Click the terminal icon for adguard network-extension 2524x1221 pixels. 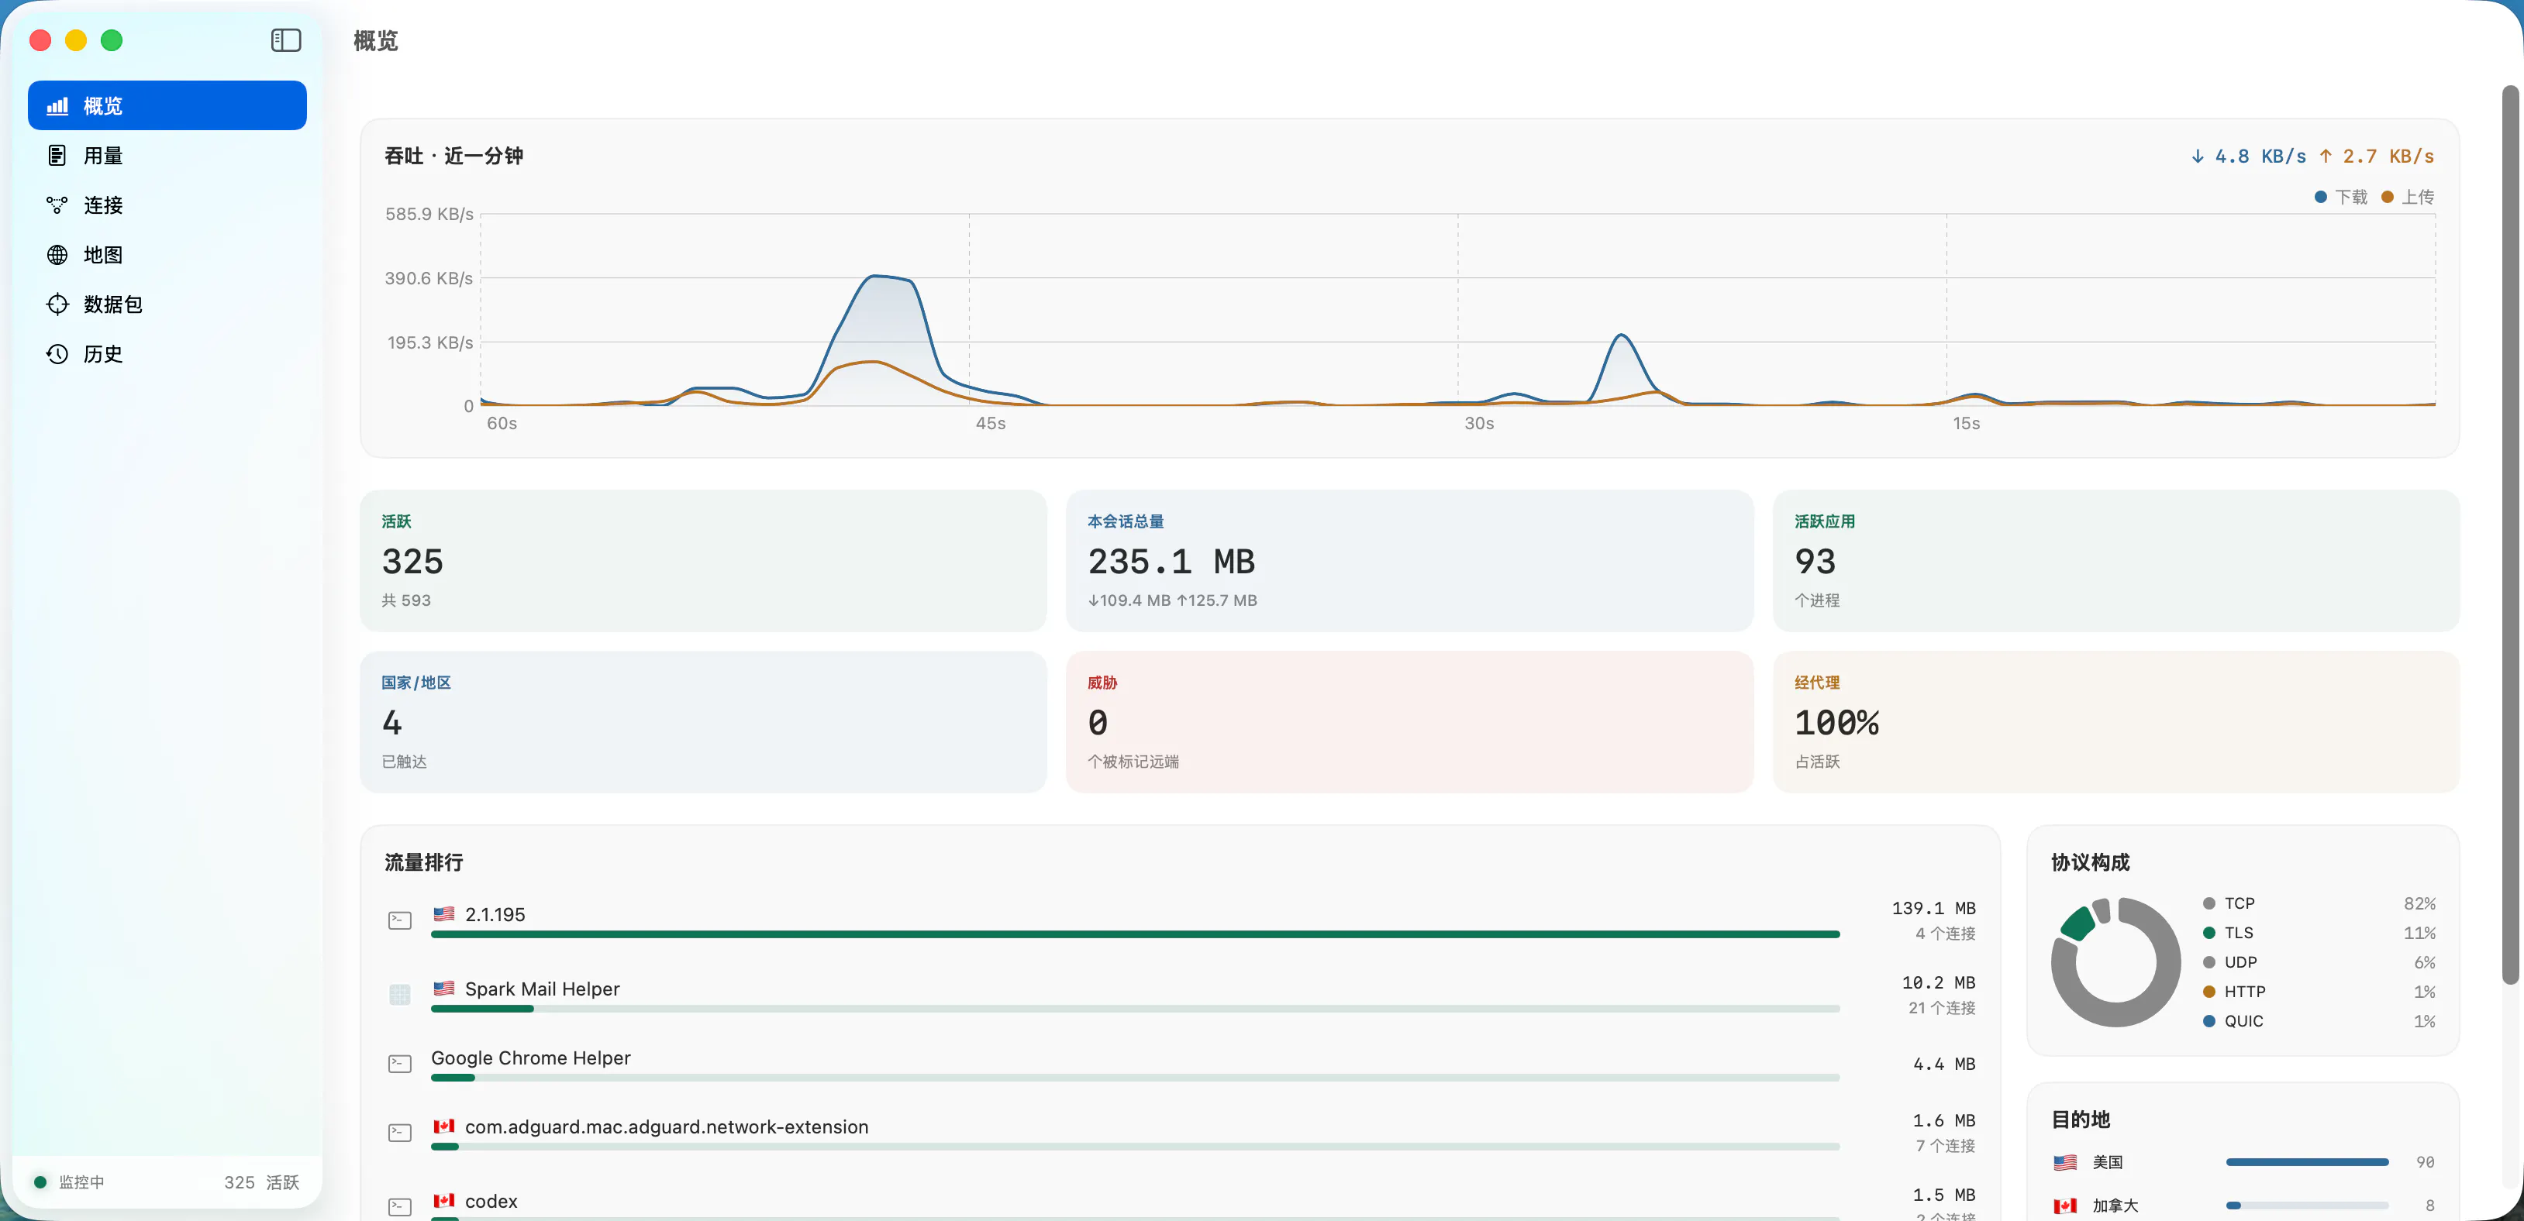pos(400,1133)
